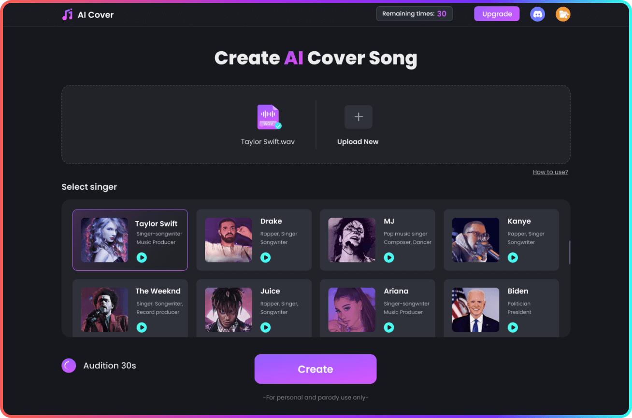Select the Biden portrait thumbnail
Image resolution: width=632 pixels, height=418 pixels.
click(x=476, y=310)
